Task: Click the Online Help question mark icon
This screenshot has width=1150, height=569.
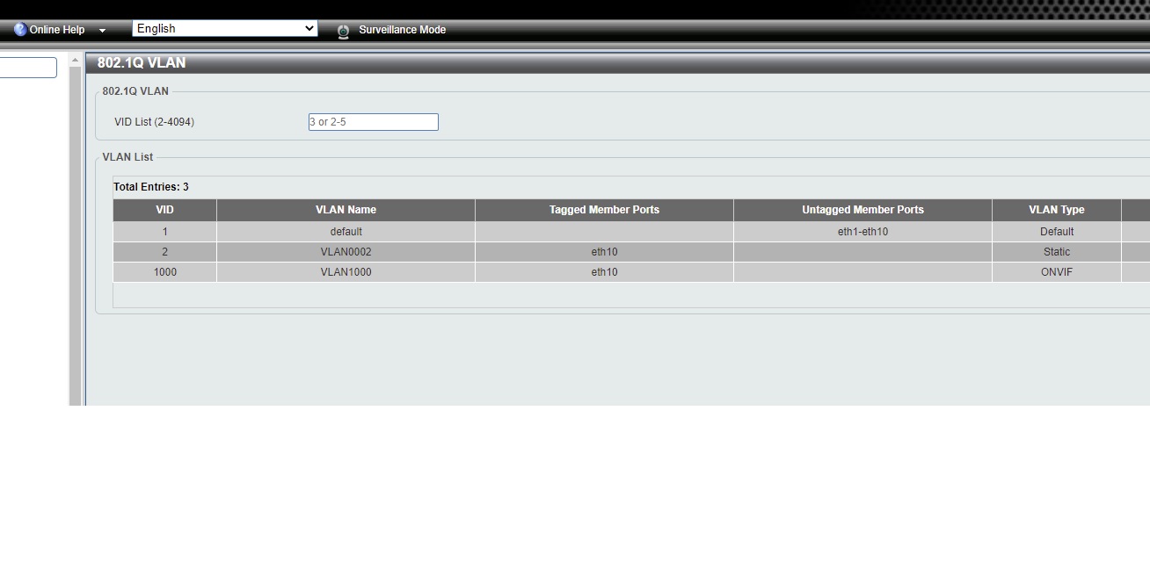Action: coord(20,30)
